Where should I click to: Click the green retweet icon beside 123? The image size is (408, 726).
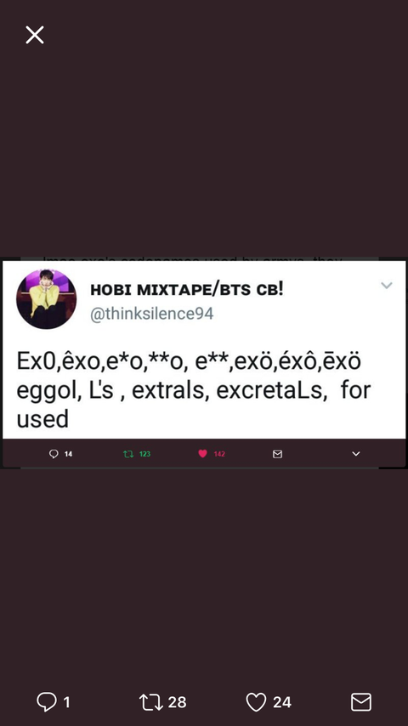click(x=128, y=454)
